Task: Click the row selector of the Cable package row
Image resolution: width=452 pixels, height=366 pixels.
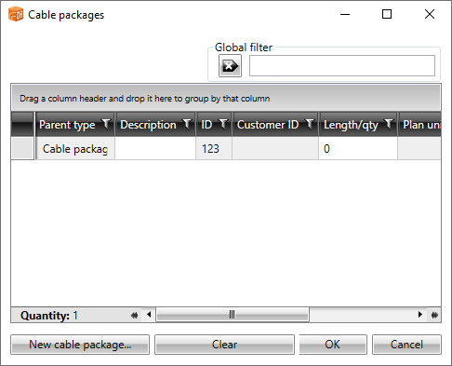Action: (22, 149)
